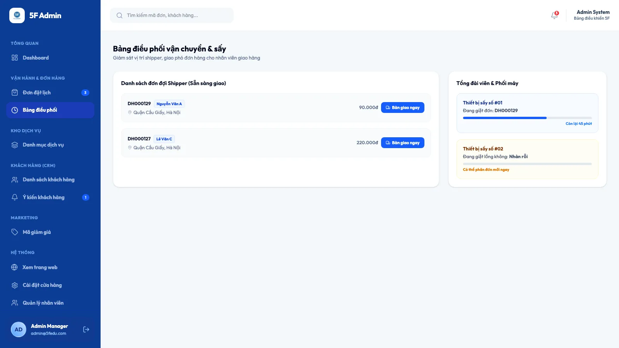Image resolution: width=619 pixels, height=348 pixels.
Task: Click badge 3 on Đơn đặt lịch
Action: 85,92
